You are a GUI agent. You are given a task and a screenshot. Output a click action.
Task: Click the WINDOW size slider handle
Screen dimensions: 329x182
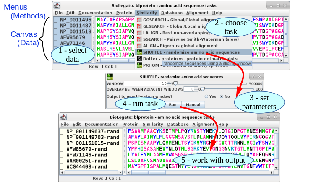(x=175, y=83)
